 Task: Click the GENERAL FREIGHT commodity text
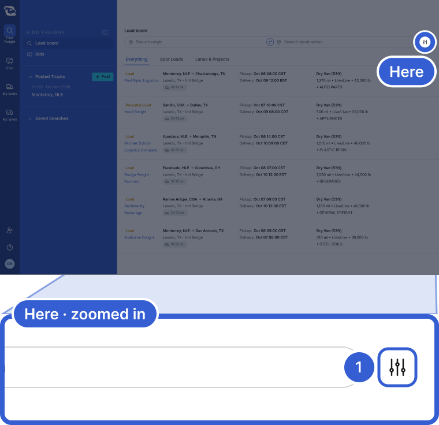pyautogui.click(x=336, y=212)
